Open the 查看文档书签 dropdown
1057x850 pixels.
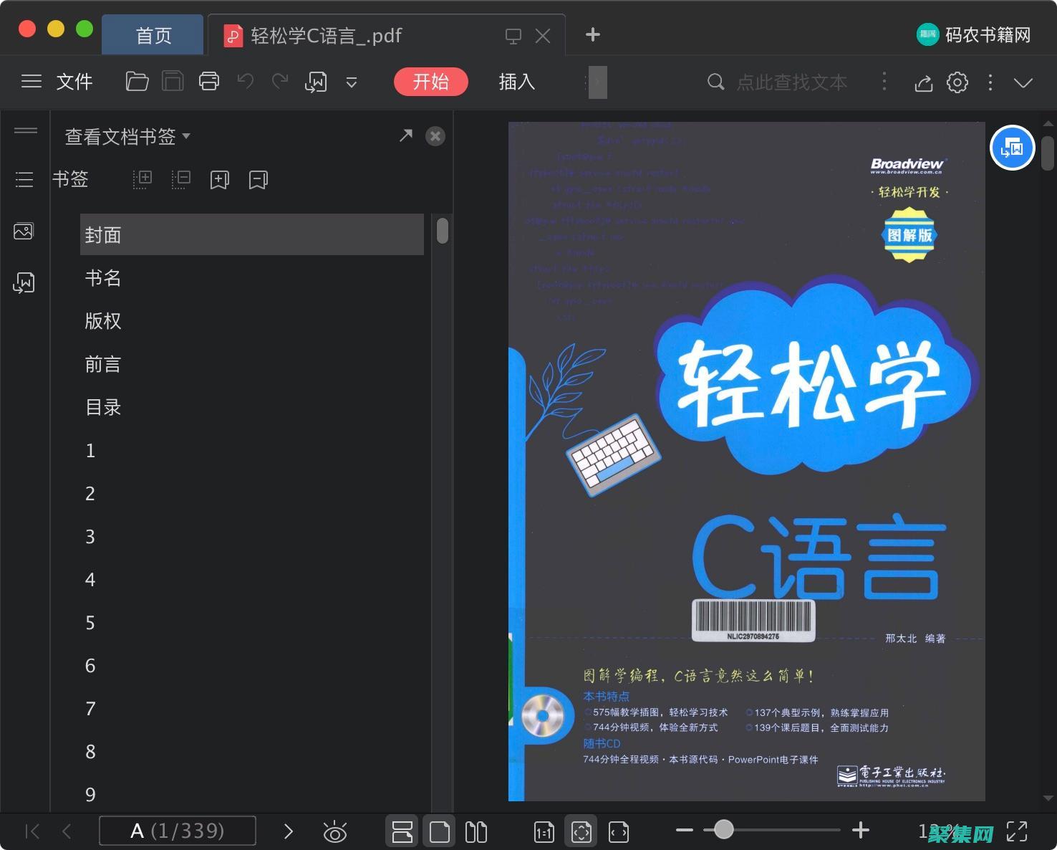(126, 136)
